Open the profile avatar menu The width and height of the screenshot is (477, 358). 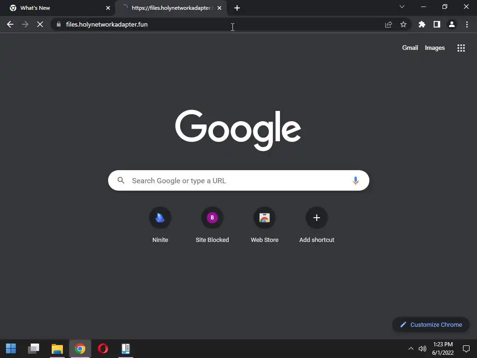pos(452,24)
